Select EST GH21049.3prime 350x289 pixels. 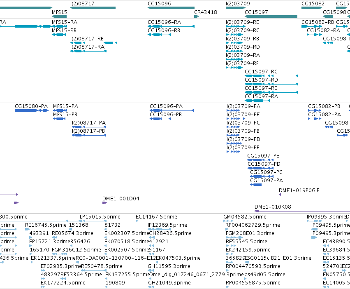[x=169, y=283]
